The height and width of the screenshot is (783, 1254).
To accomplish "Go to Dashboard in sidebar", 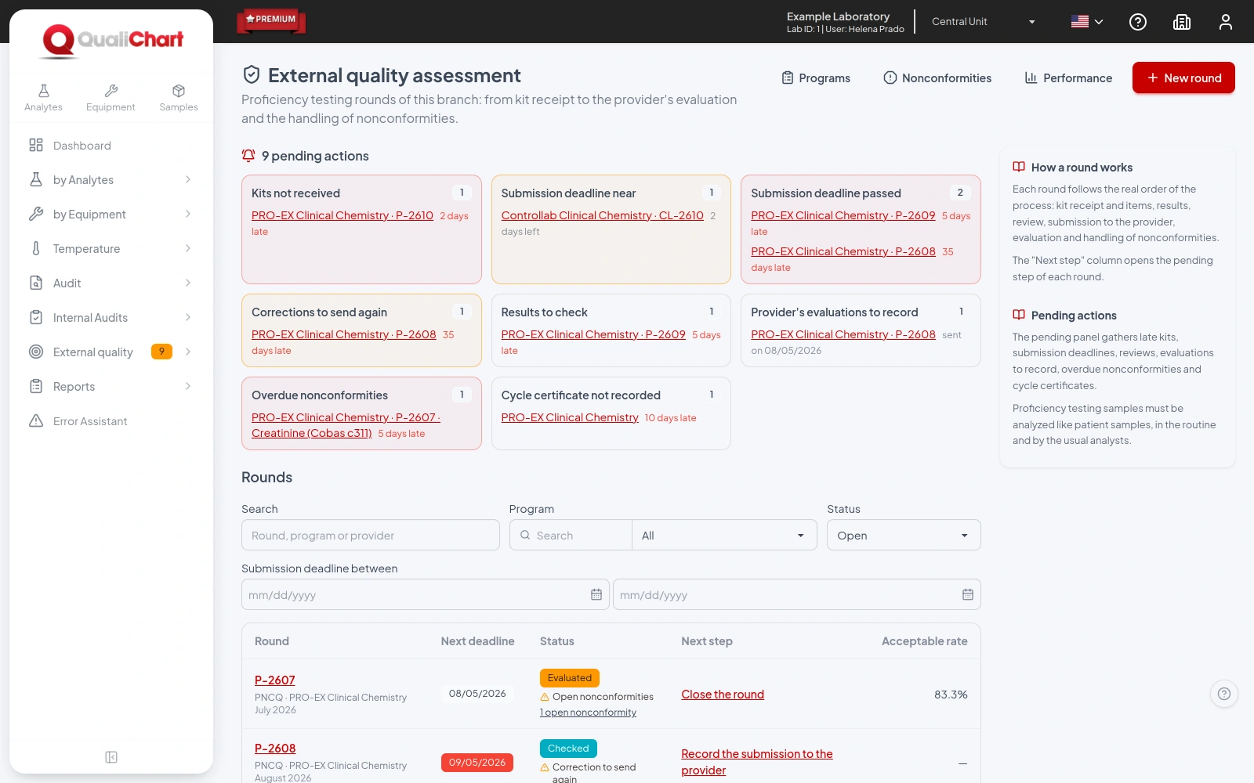I will (x=111, y=146).
